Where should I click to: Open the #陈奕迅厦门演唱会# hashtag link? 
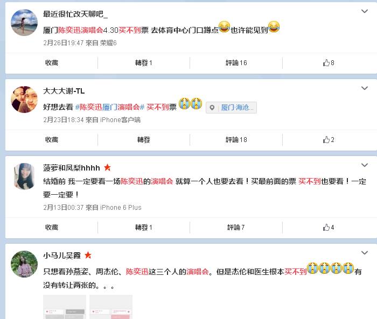110,107
